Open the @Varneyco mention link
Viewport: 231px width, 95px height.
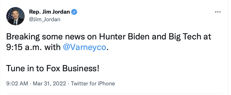(x=85, y=47)
